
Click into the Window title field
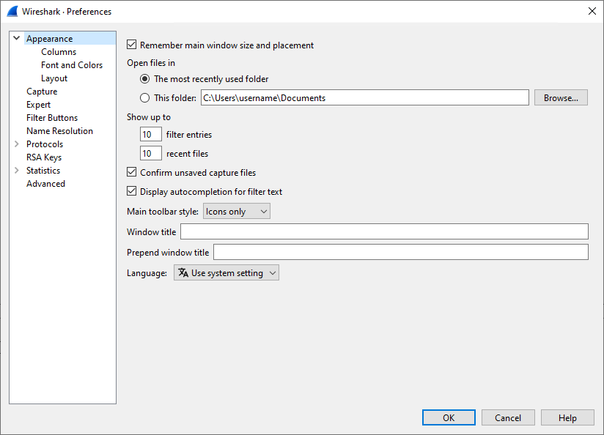tap(384, 232)
